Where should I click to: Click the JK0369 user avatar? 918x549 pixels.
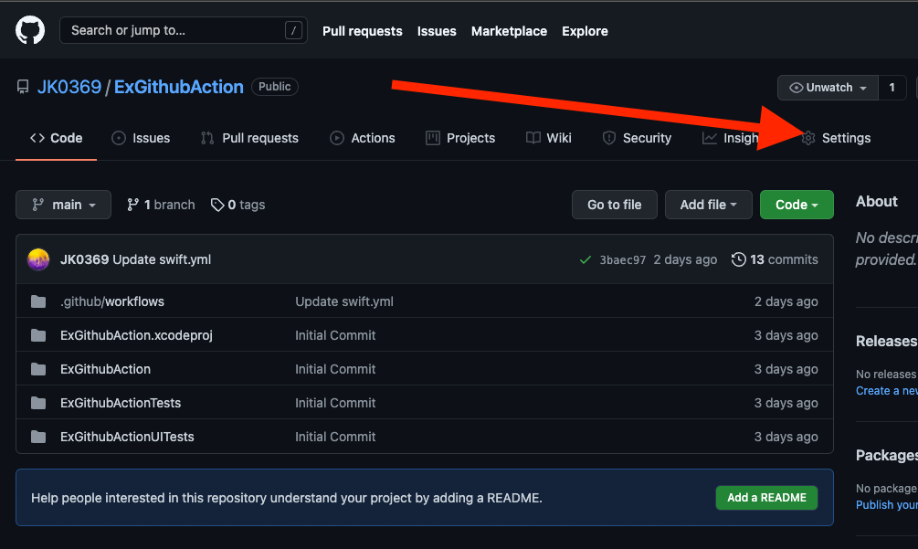pos(38,259)
